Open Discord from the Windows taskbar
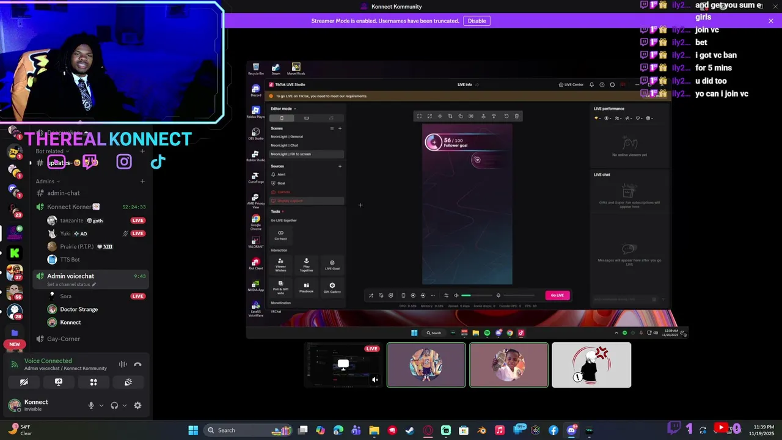Image resolution: width=782 pixels, height=440 pixels. tap(571, 430)
